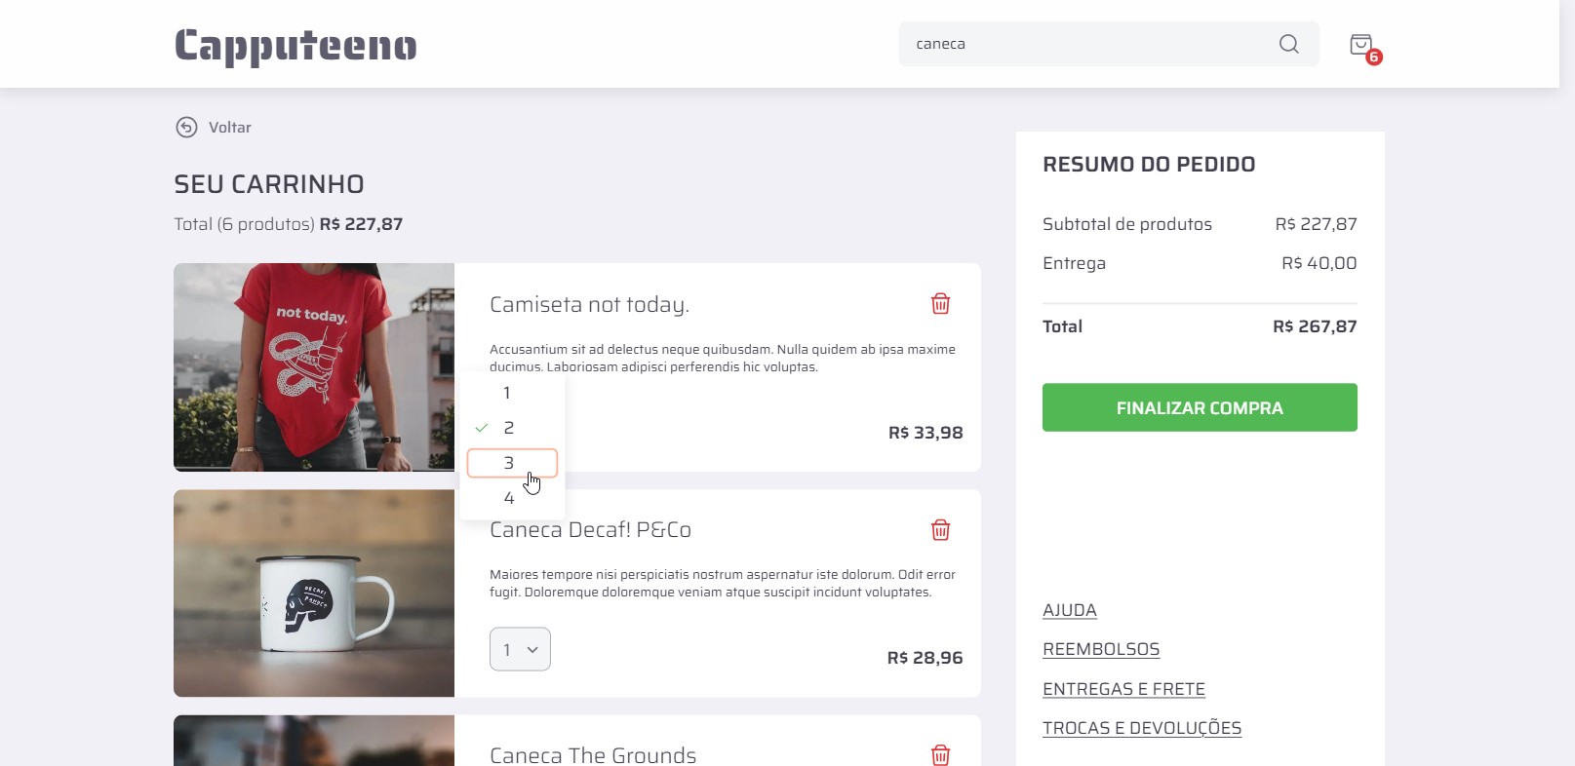Click the Entrega R$ 40,00 value
Screen dimensions: 1575x766
pos(1319,263)
